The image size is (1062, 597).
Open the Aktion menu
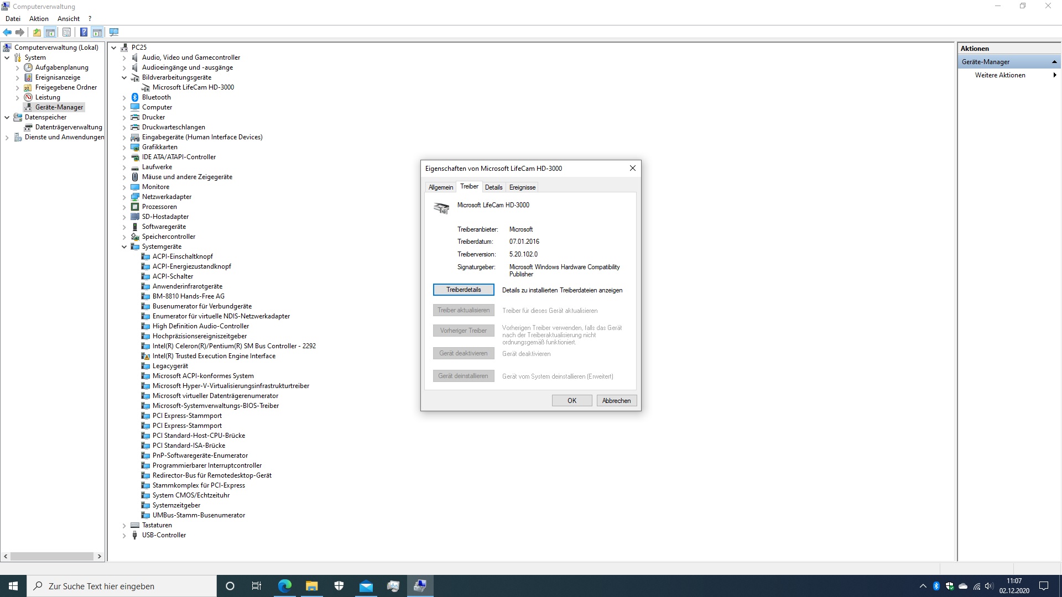(39, 19)
